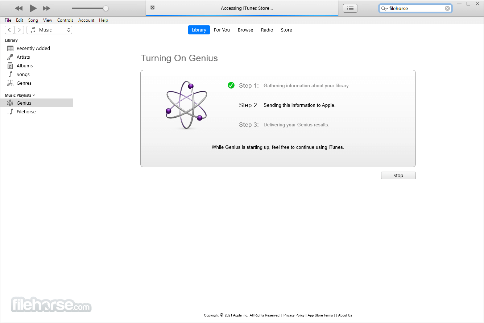
Task: Select the Genius playlist row
Action: point(36,103)
